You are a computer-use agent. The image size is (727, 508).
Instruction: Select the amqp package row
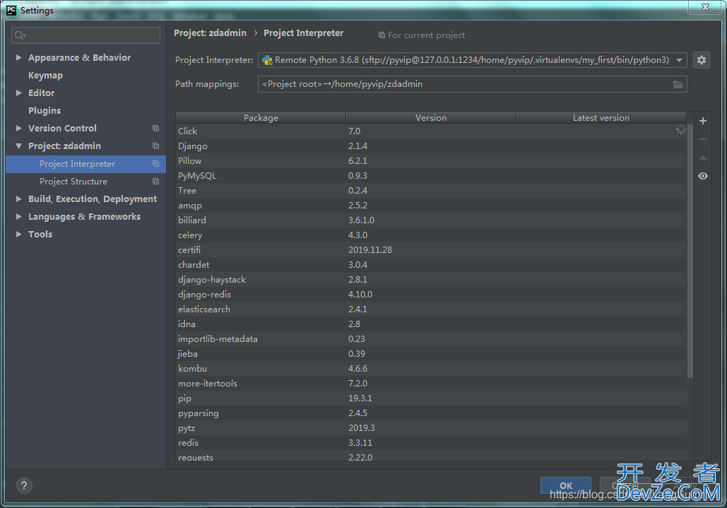pyautogui.click(x=431, y=206)
